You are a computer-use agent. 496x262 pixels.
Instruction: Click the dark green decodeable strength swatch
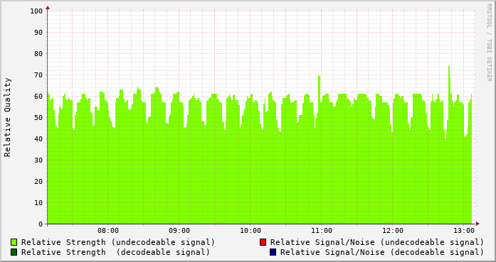[x=14, y=252]
